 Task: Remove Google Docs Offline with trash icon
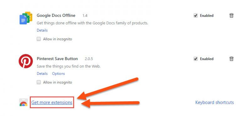tap(231, 15)
